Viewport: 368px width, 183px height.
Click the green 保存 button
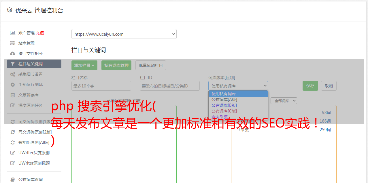coord(310,86)
